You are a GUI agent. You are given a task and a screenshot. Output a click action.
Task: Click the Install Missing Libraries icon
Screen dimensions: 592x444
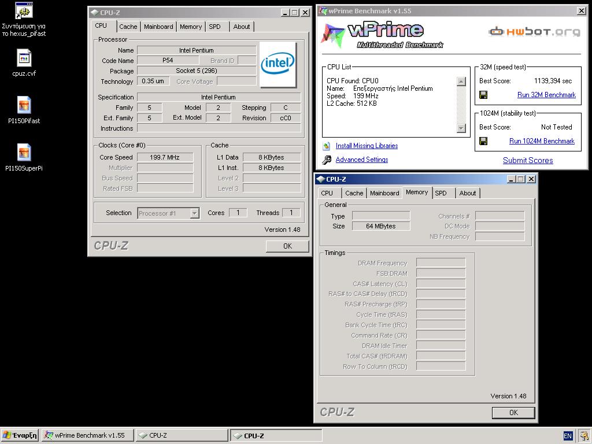coord(327,146)
